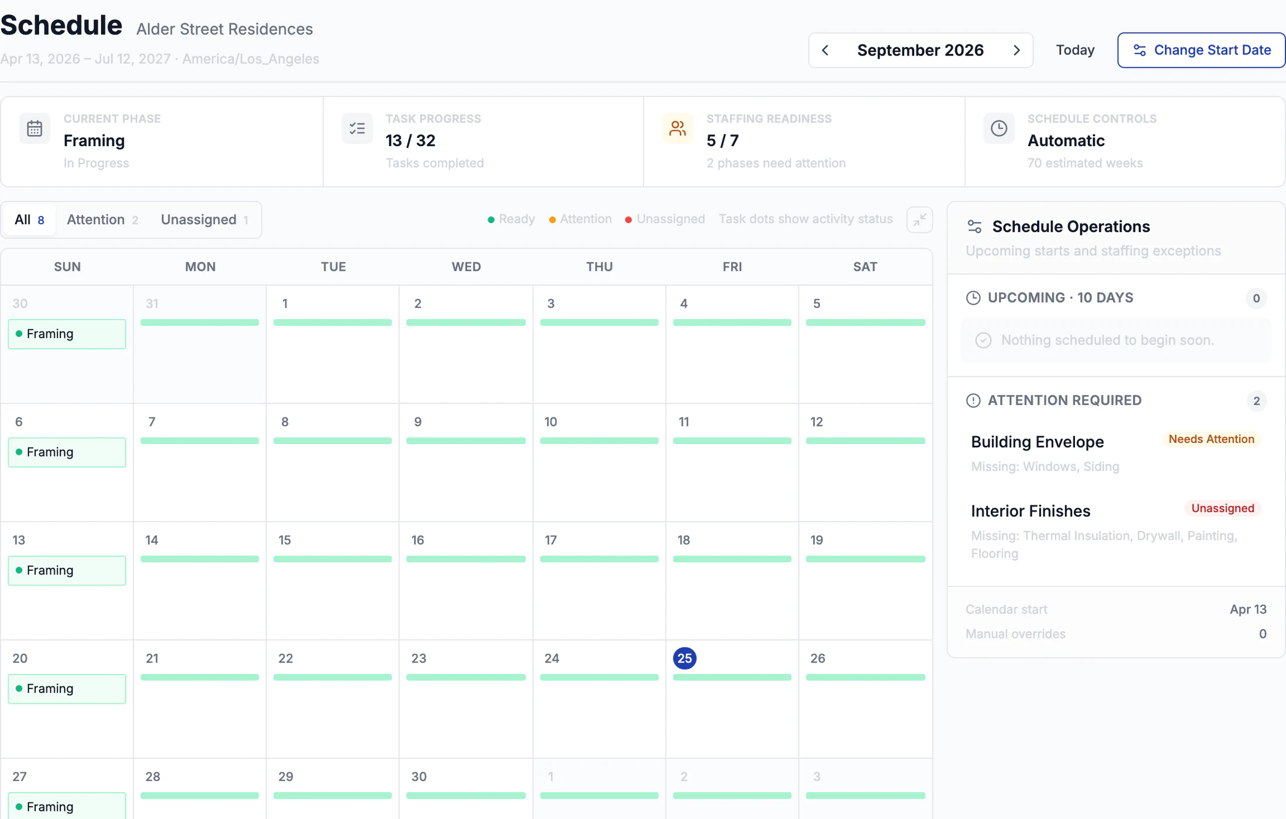The height and width of the screenshot is (819, 1286).
Task: Click the orange Attention legend dot
Action: (552, 220)
